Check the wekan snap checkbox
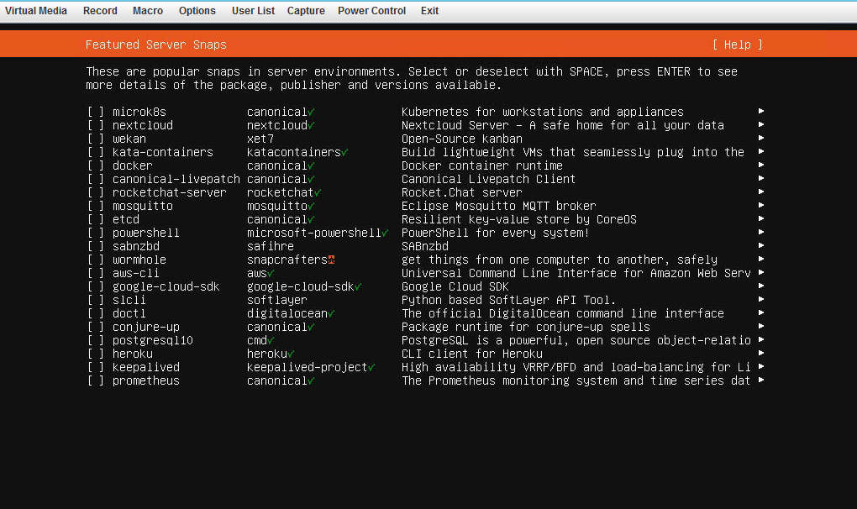 96,139
